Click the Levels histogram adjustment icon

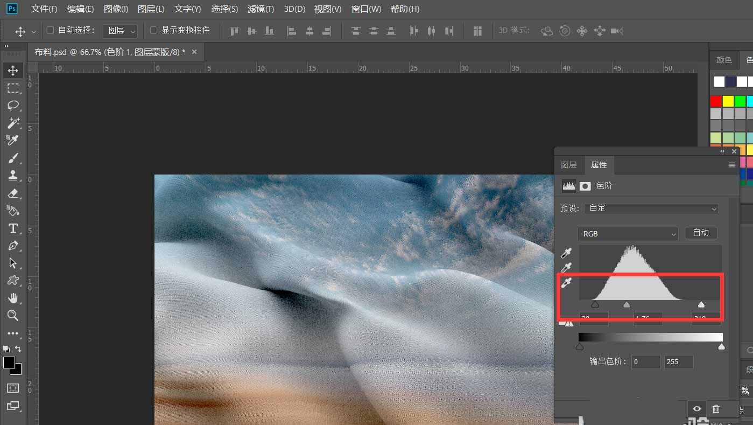[x=569, y=186]
